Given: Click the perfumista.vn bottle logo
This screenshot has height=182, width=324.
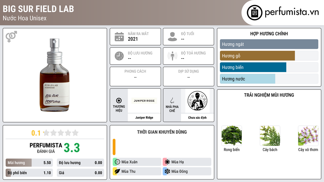Looking at the screenshot, I should coord(255,13).
